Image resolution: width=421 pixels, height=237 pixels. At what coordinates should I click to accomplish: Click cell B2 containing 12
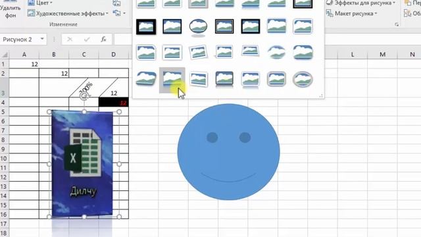54,73
